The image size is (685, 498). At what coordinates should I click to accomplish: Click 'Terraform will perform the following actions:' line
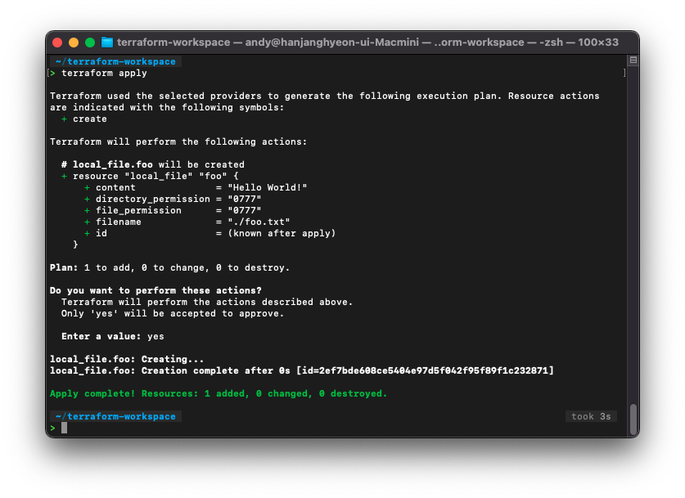click(178, 141)
